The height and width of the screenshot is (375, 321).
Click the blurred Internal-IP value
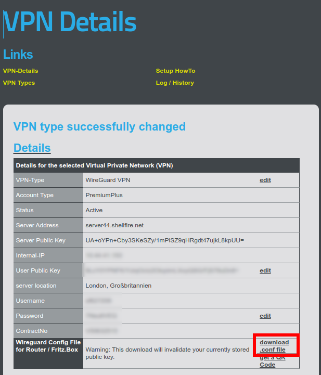coord(104,255)
